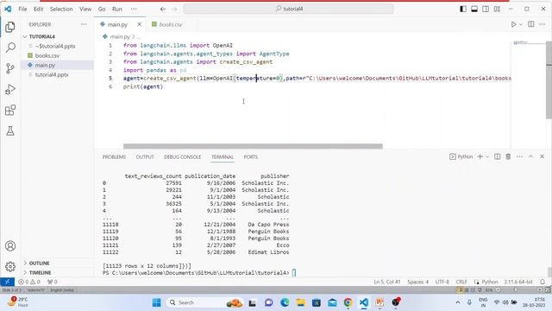The image size is (552, 311).
Task: Open the View menu
Action: (85, 10)
